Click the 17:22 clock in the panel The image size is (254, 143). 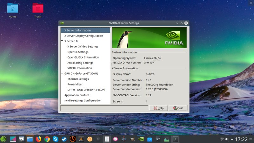tap(241, 139)
